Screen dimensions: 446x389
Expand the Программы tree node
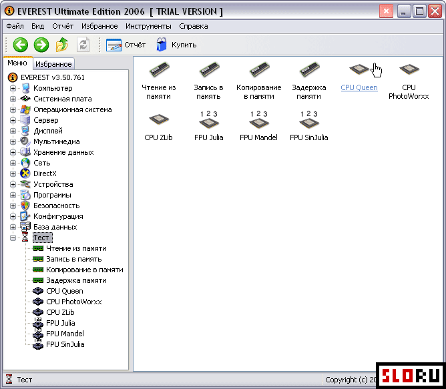coord(13,195)
